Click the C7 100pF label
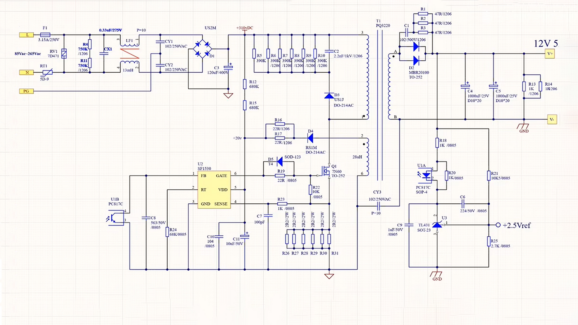 pos(259,219)
